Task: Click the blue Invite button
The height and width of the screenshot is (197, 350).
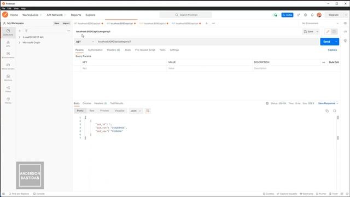Action: tap(287, 15)
